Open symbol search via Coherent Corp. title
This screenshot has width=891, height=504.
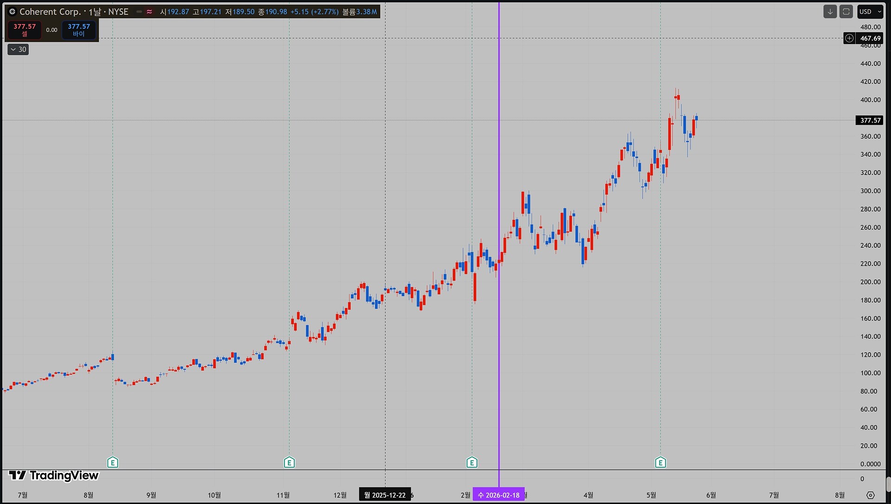click(x=50, y=12)
